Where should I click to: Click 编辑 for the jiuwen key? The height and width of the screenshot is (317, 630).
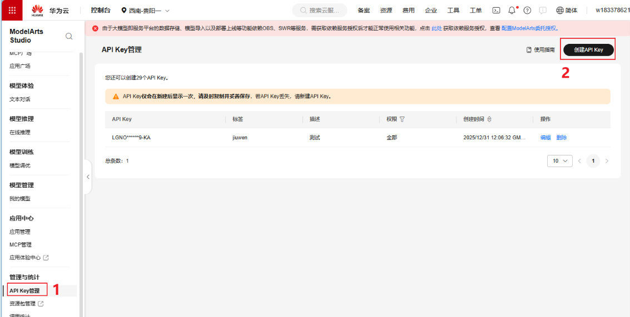(545, 138)
